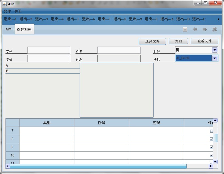
Task: Click toolbar item 退出---8
Action: [x=120, y=19]
